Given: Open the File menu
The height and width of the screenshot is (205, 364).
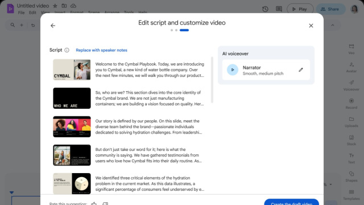Looking at the screenshot, I should [x=21, y=13].
